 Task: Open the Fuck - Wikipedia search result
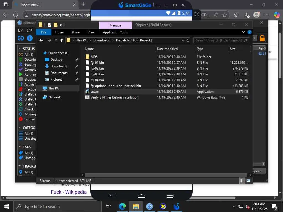pos(69,192)
